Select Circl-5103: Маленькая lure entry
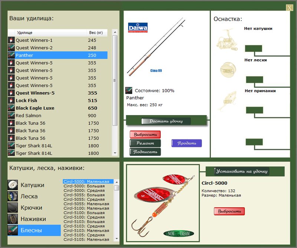297x248 pixels. tap(88, 231)
